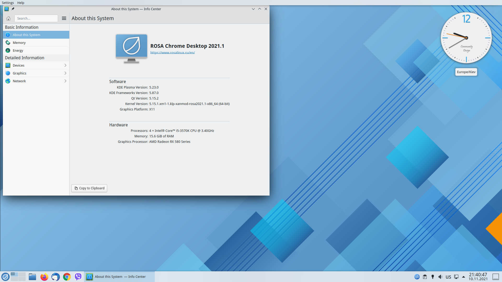Toggle the pin window icon in titlebar
This screenshot has width=502, height=282.
pos(13,9)
